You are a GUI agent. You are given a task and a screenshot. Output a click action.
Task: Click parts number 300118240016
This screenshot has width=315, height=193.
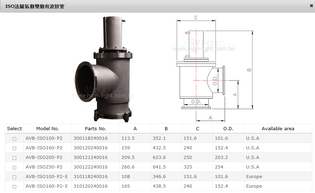(x=91, y=138)
